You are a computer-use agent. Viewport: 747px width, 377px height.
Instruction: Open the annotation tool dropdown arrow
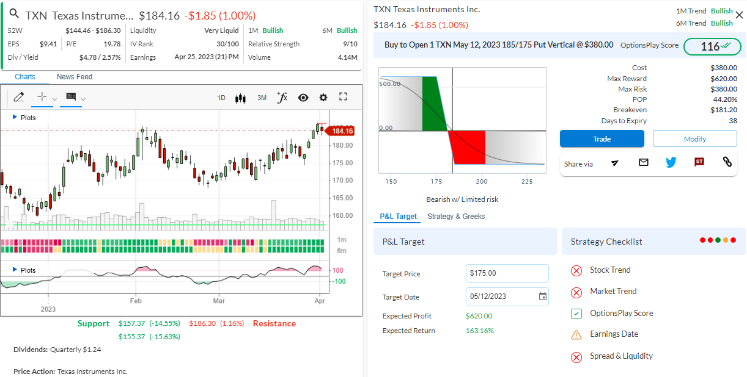click(x=83, y=99)
